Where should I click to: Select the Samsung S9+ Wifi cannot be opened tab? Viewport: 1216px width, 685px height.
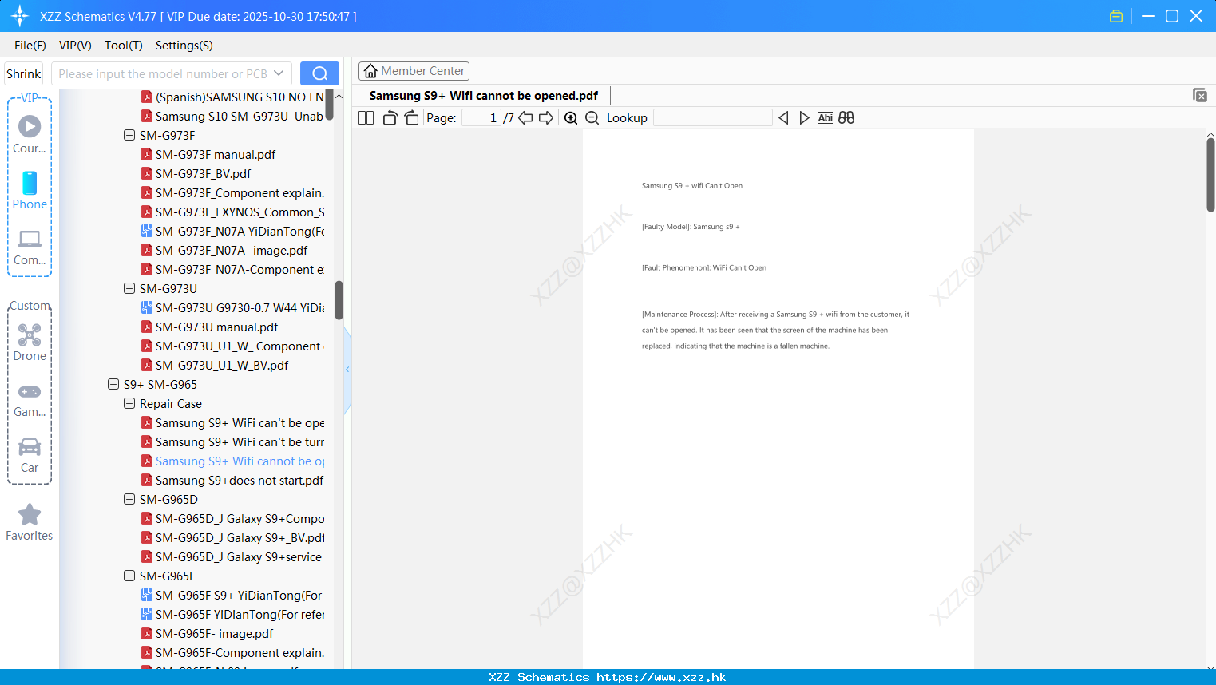(484, 96)
